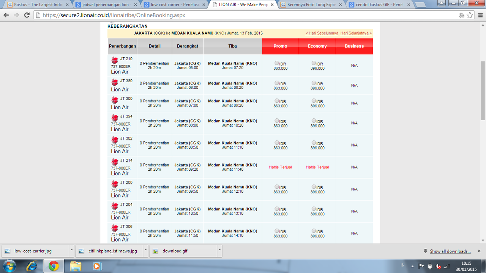Switch to Kerennya Foto Long Exposure tab
This screenshot has height=273, width=486.
coord(311,5)
